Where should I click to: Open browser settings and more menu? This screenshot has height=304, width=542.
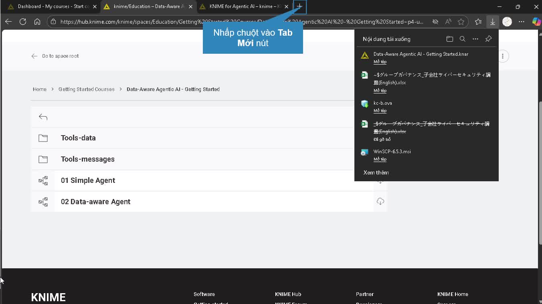pyautogui.click(x=521, y=22)
